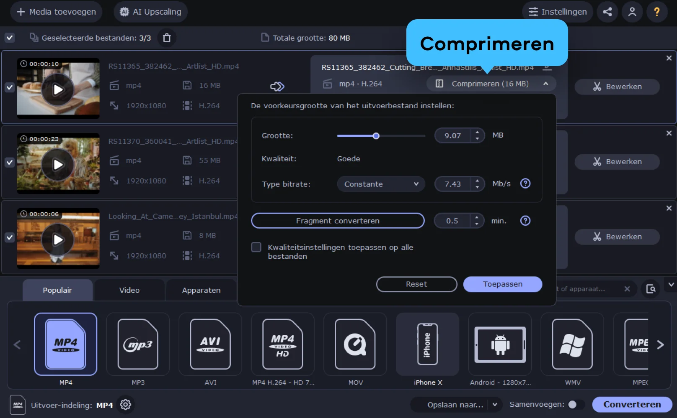Image resolution: width=677 pixels, height=418 pixels.
Task: Uncheck the RS11365 file checkbox
Action: (10, 87)
